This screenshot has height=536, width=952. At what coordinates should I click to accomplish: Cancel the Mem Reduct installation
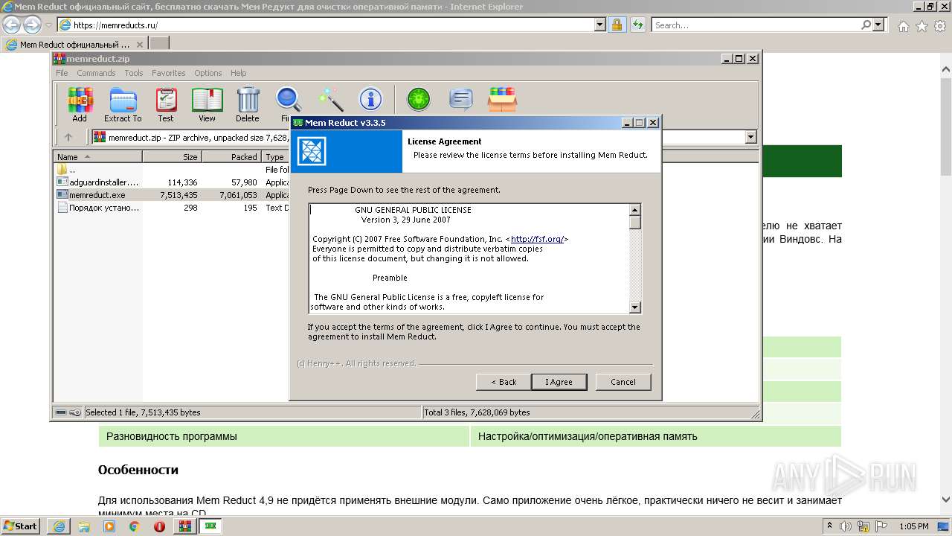(x=623, y=382)
